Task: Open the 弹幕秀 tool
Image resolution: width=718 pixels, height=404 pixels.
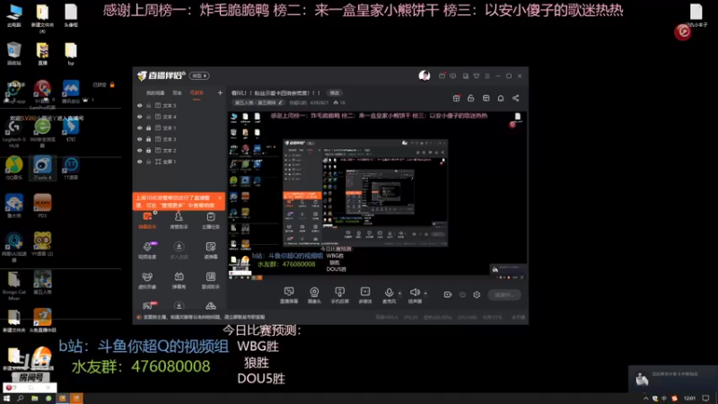Action: [x=179, y=280]
